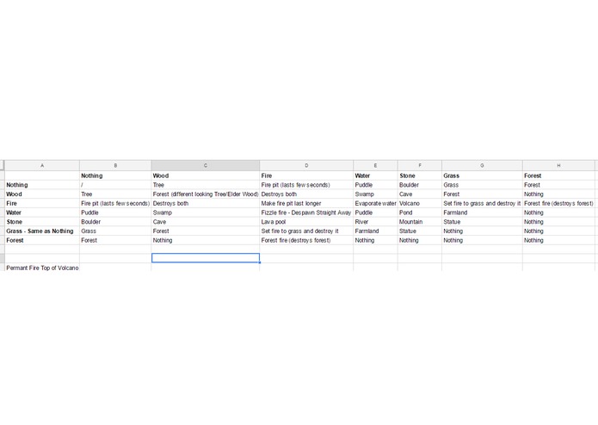Select column A header

(42, 165)
